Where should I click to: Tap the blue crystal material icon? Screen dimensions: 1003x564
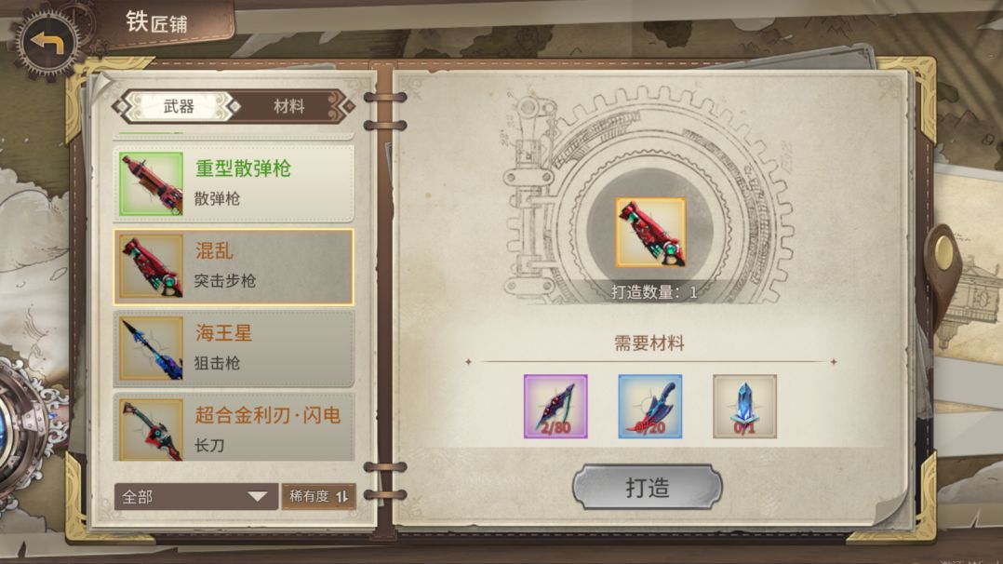tap(744, 407)
